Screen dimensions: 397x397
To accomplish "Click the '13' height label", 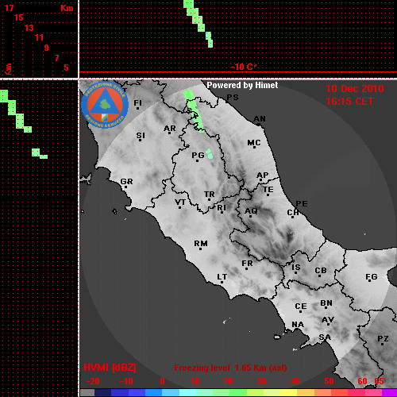I will point(29,28).
